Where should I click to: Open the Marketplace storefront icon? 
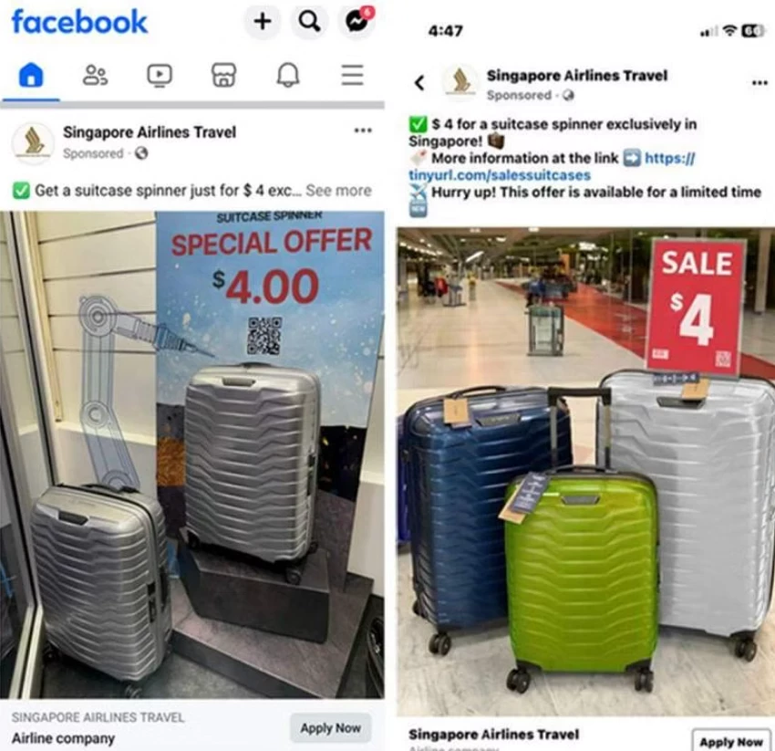(224, 75)
